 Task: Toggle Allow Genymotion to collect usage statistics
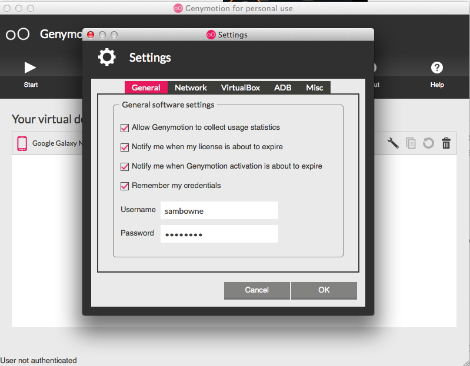(124, 128)
